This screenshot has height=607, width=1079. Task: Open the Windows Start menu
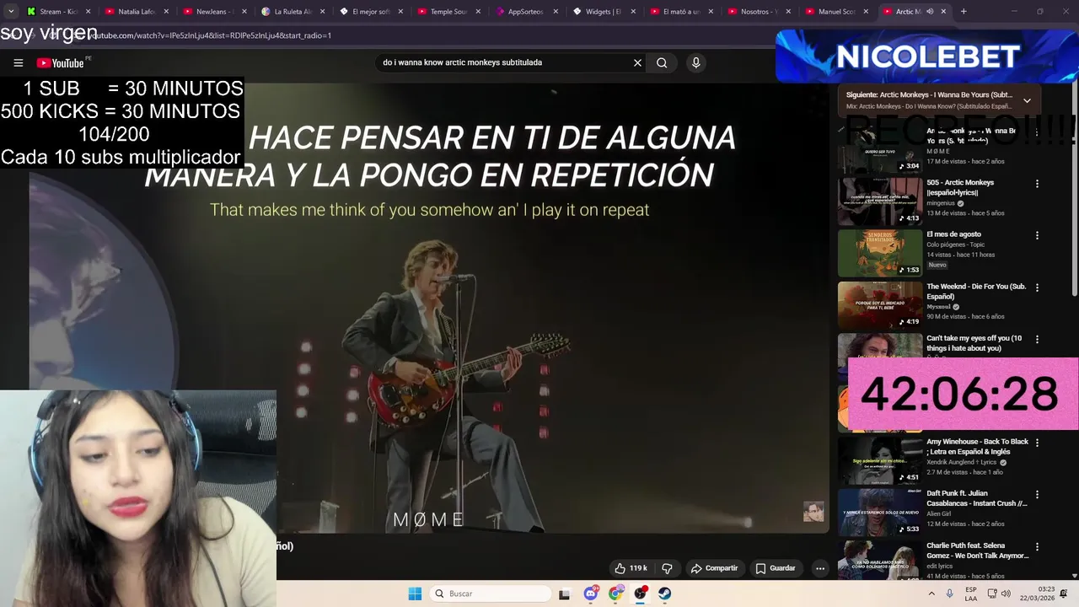click(x=415, y=594)
